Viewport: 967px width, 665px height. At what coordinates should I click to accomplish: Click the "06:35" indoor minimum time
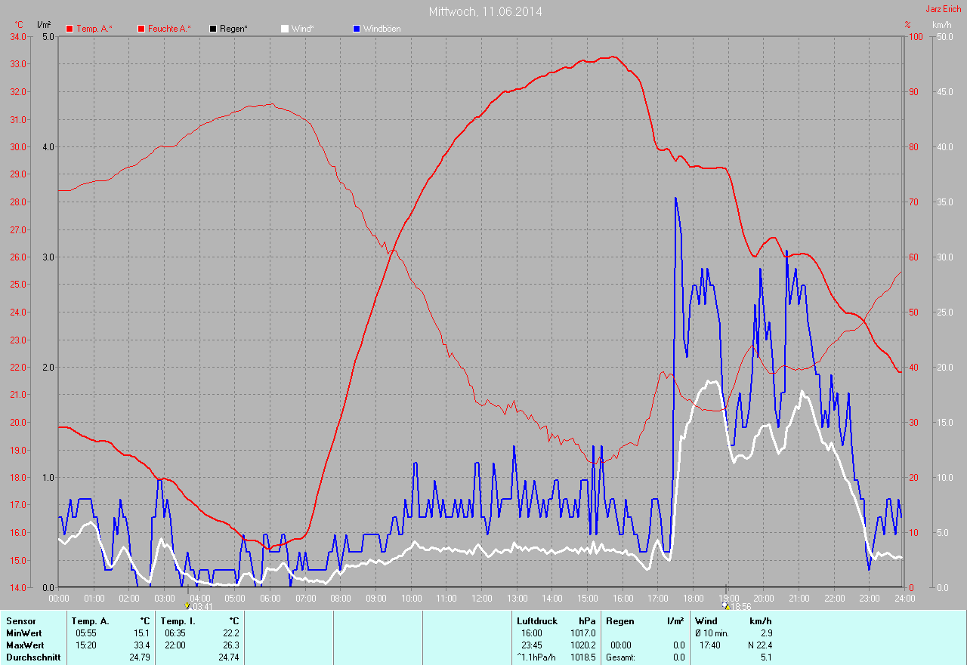tap(175, 633)
